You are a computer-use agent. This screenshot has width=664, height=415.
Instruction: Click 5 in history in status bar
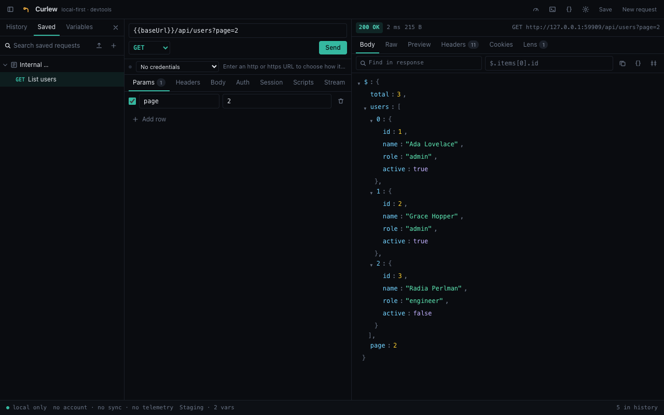click(x=637, y=408)
